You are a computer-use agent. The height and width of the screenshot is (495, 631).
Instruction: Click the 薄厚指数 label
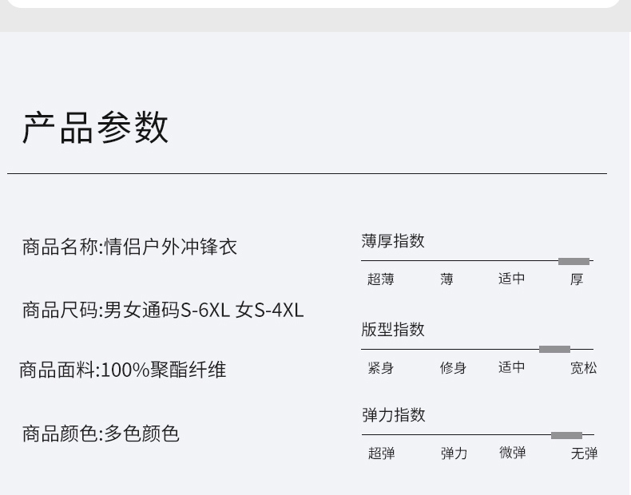point(393,241)
